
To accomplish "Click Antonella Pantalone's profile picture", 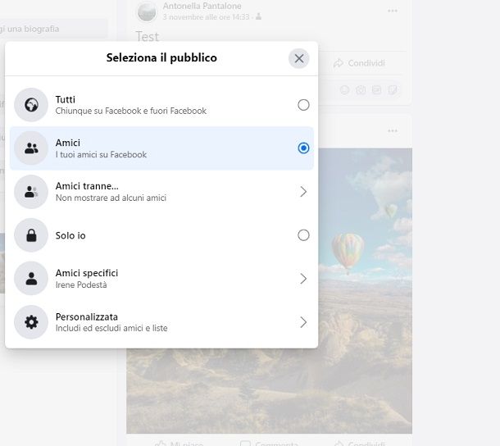I will [147, 11].
